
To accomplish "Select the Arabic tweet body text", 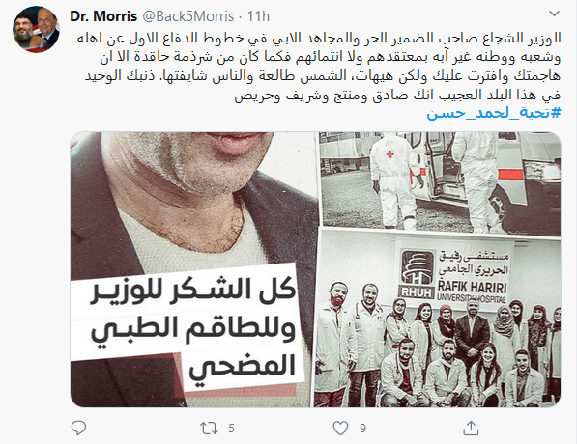I will [x=319, y=67].
